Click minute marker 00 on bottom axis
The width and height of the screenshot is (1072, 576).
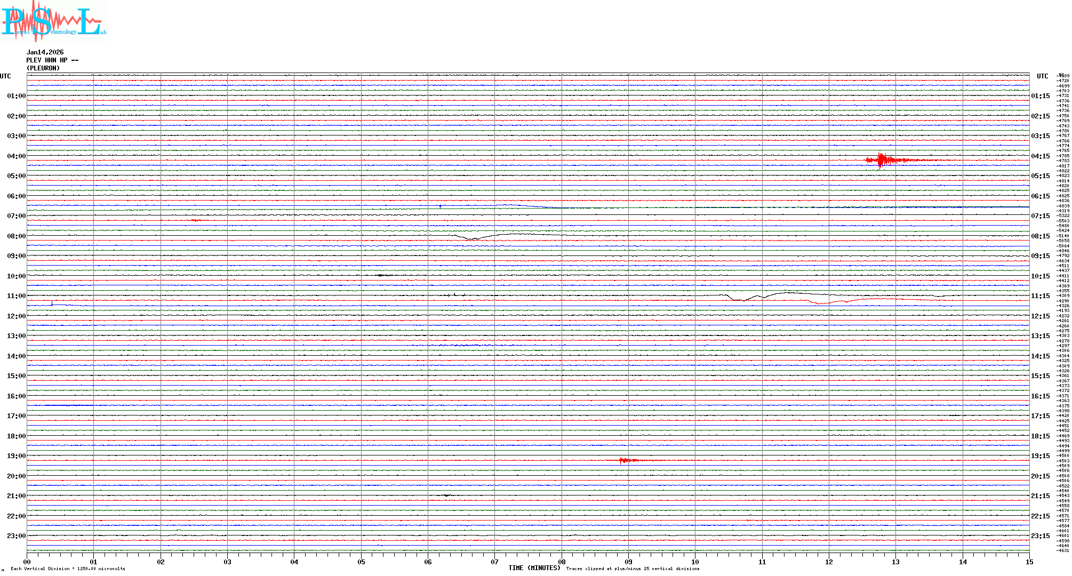click(27, 562)
